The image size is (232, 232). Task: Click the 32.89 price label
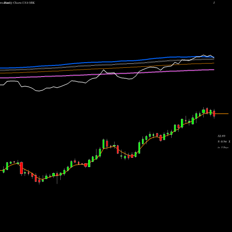pyautogui.click(x=221, y=136)
